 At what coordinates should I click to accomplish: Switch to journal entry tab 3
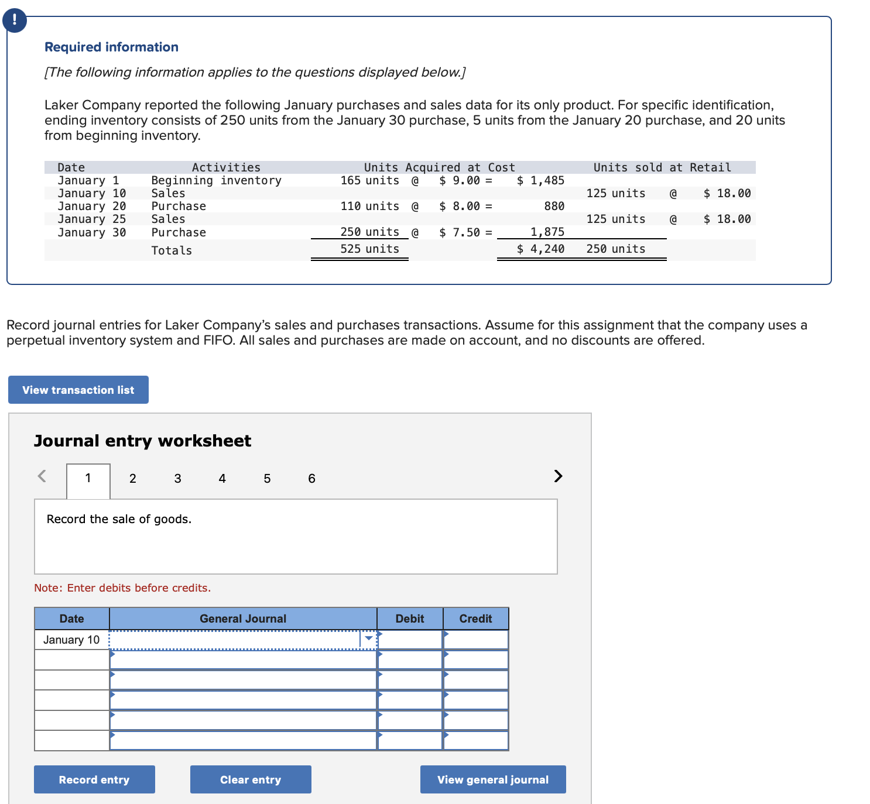coord(178,479)
